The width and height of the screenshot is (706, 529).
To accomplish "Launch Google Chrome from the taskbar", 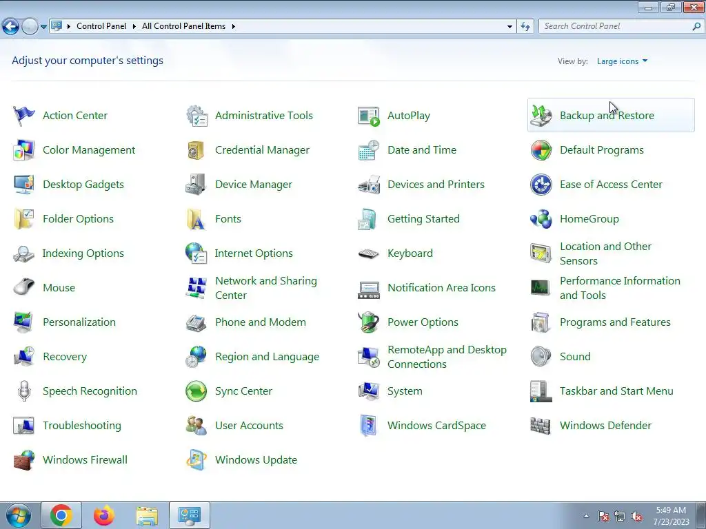I will click(61, 515).
